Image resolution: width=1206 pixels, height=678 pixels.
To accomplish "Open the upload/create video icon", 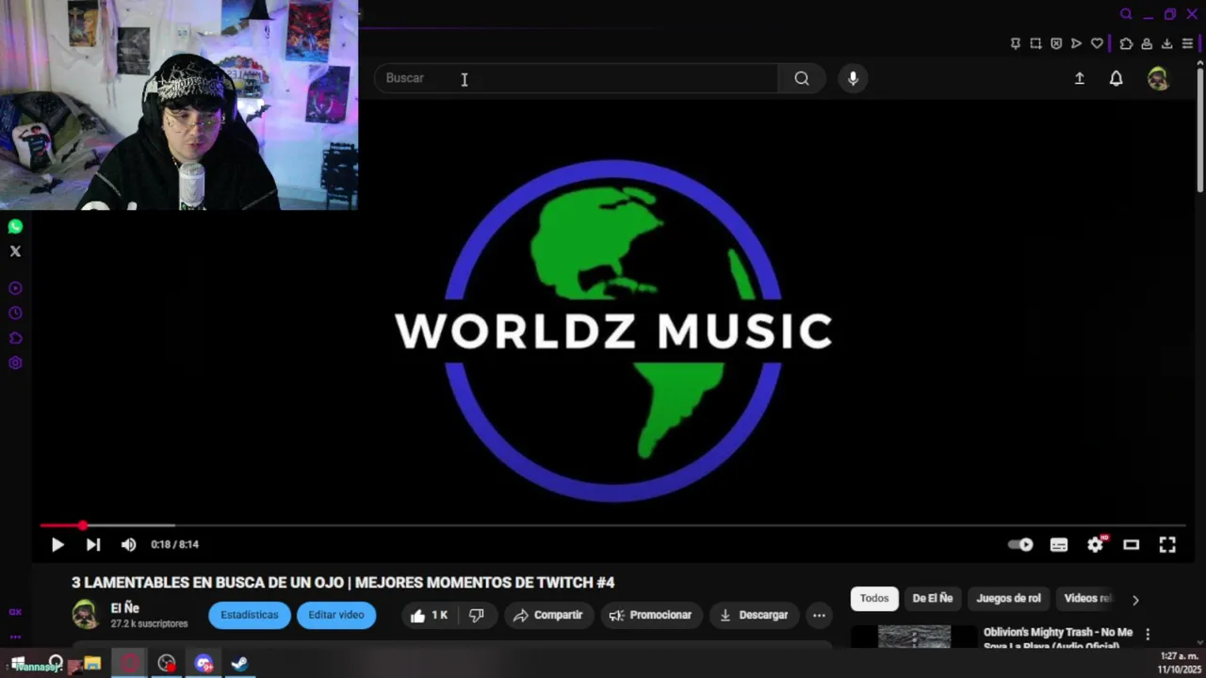I will tap(1080, 78).
